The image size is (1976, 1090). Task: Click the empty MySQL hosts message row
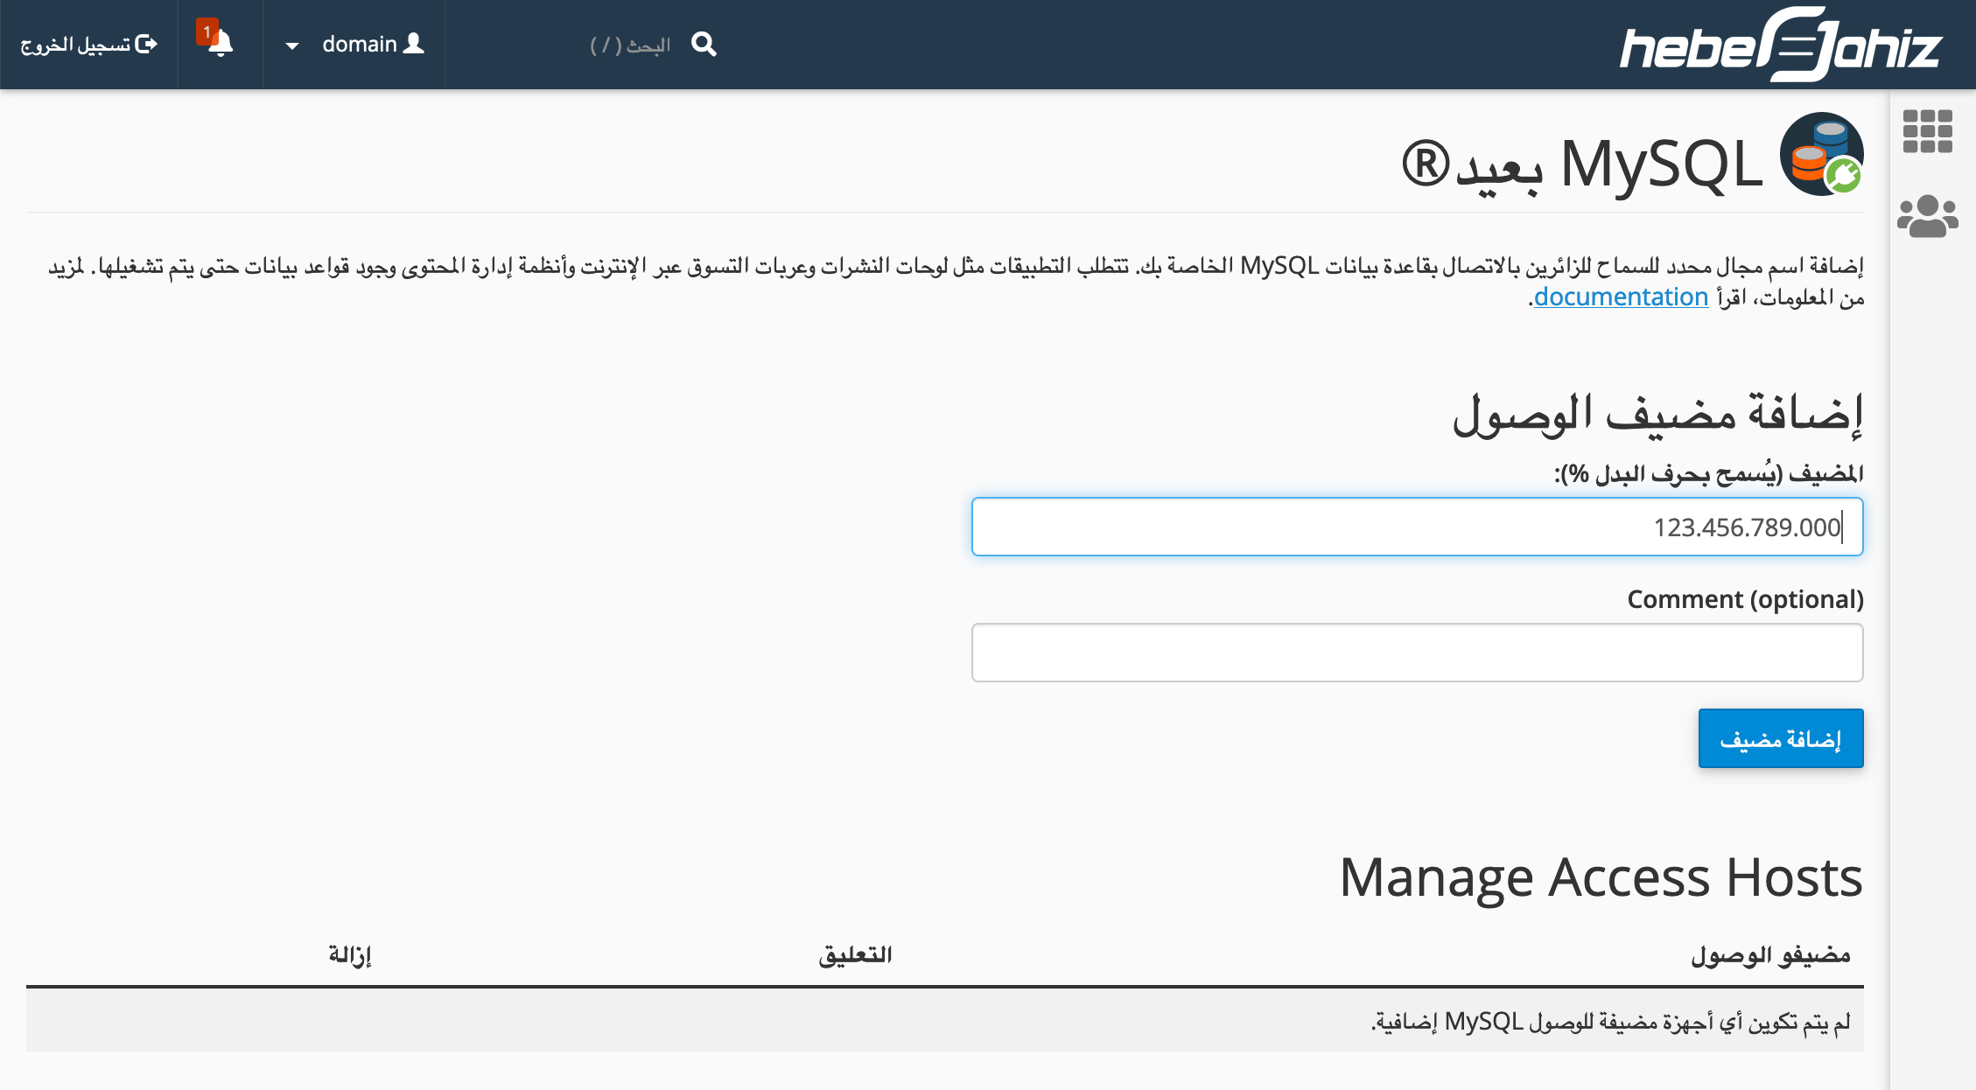[x=945, y=1020]
